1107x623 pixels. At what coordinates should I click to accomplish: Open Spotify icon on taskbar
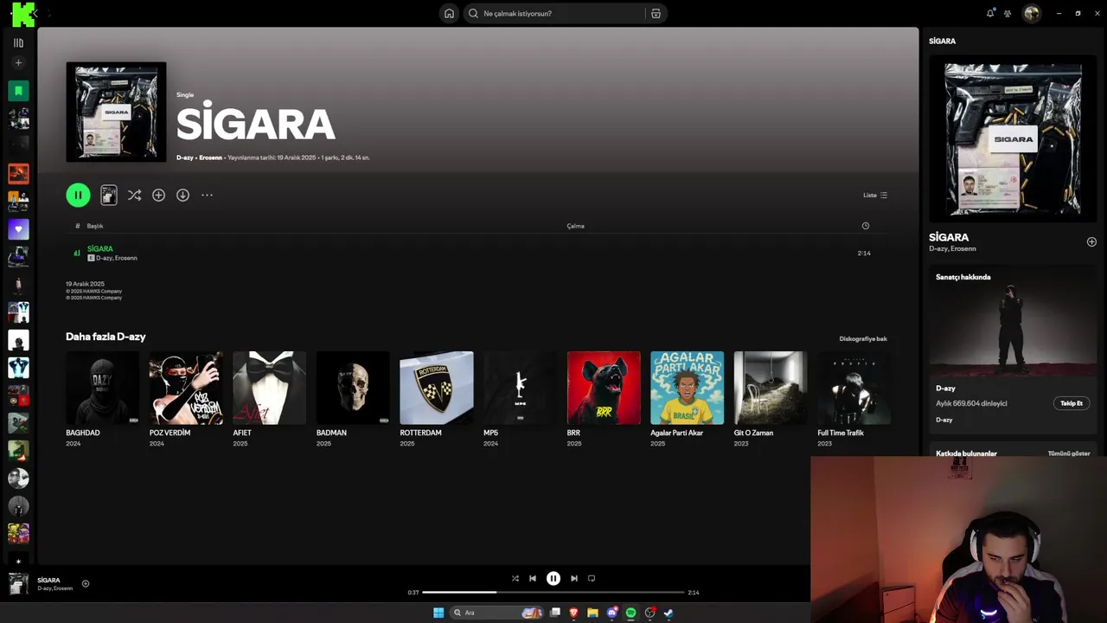(630, 613)
